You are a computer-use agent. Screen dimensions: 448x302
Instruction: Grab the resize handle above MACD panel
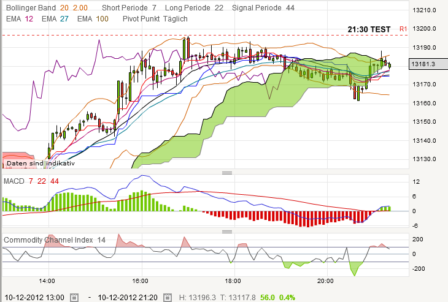227,173
